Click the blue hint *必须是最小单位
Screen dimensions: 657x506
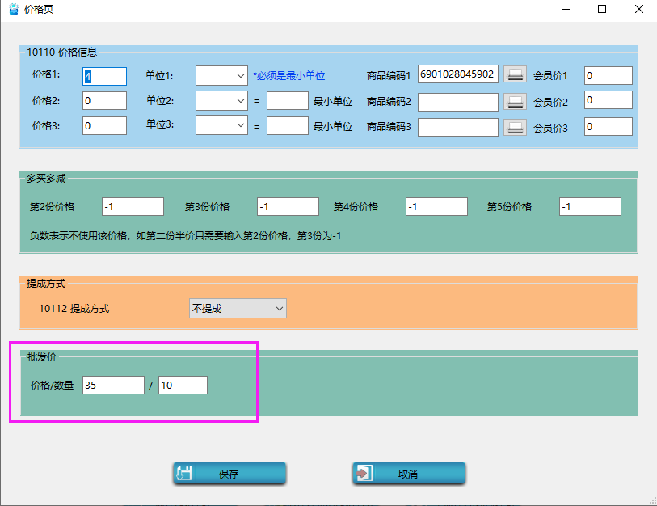pyautogui.click(x=288, y=76)
